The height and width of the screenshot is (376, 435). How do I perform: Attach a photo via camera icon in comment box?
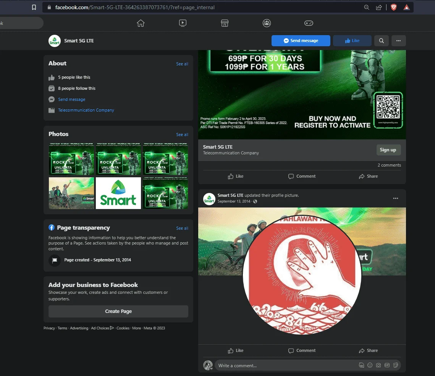(x=378, y=365)
